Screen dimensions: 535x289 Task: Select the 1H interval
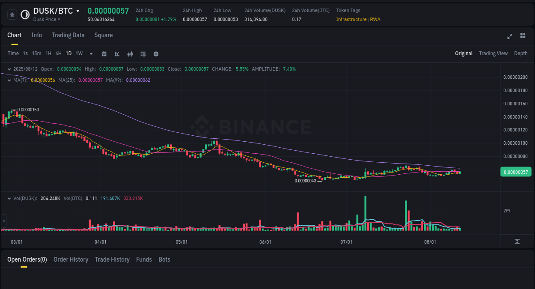pyautogui.click(x=48, y=54)
